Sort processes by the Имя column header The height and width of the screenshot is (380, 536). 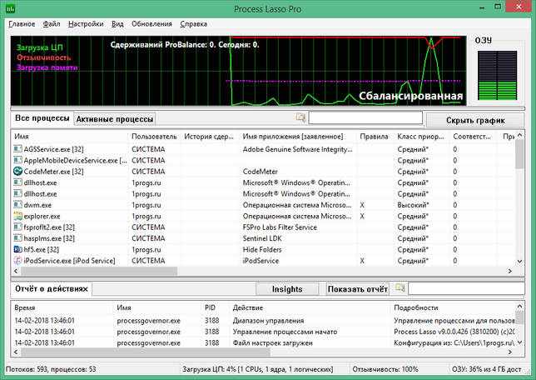[69, 137]
